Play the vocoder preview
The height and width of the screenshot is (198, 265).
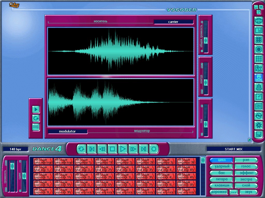(x=36, y=110)
